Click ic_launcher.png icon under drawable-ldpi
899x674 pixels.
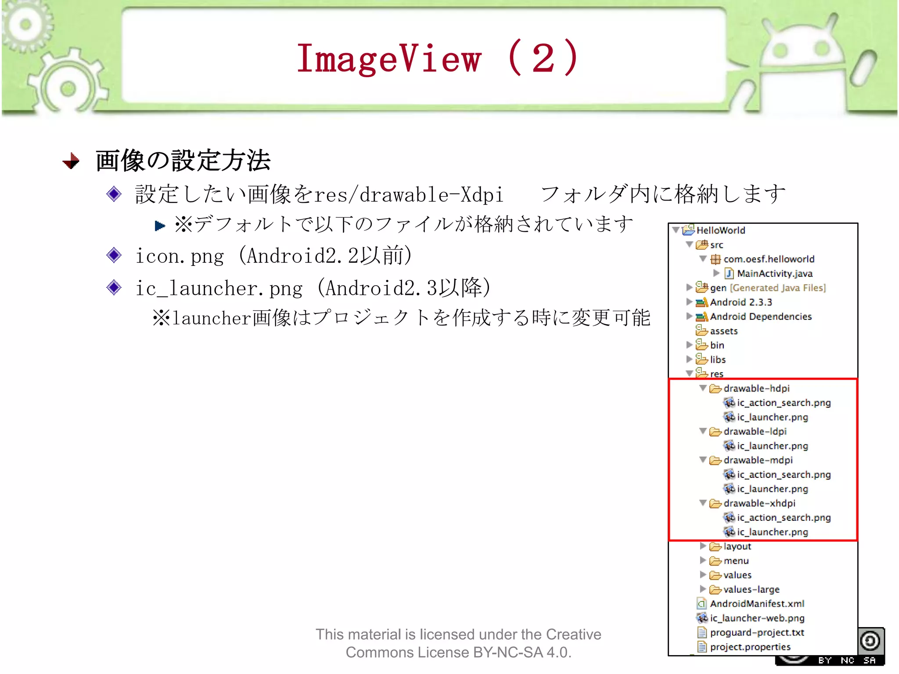point(729,445)
